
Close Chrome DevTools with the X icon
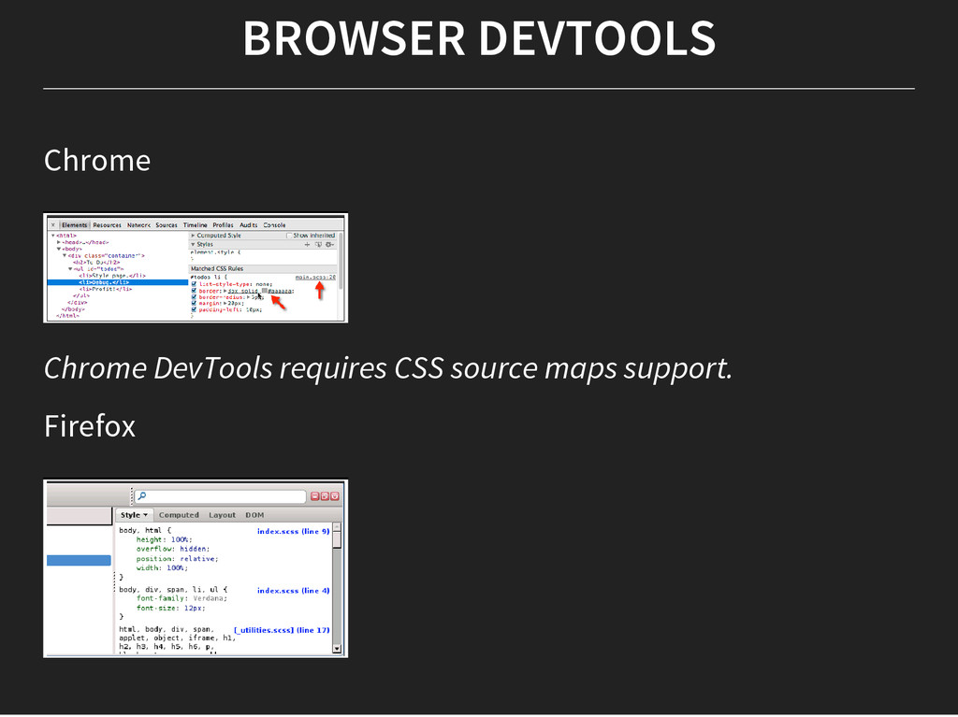[x=53, y=224]
